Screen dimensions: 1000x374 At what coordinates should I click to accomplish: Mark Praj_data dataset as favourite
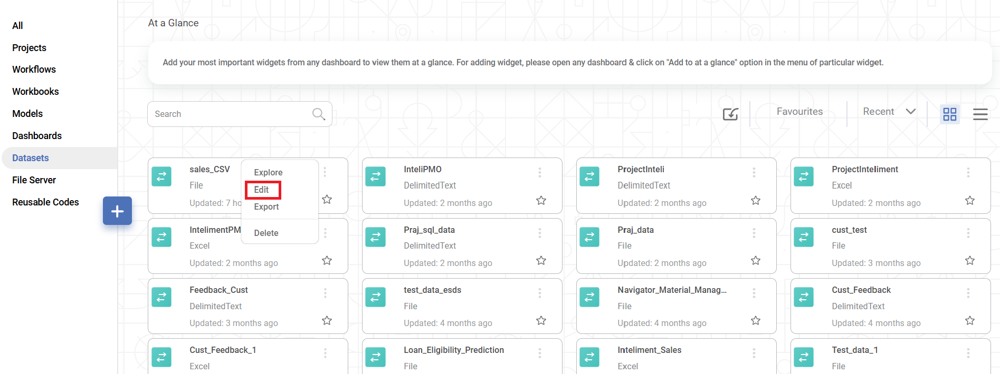click(755, 261)
